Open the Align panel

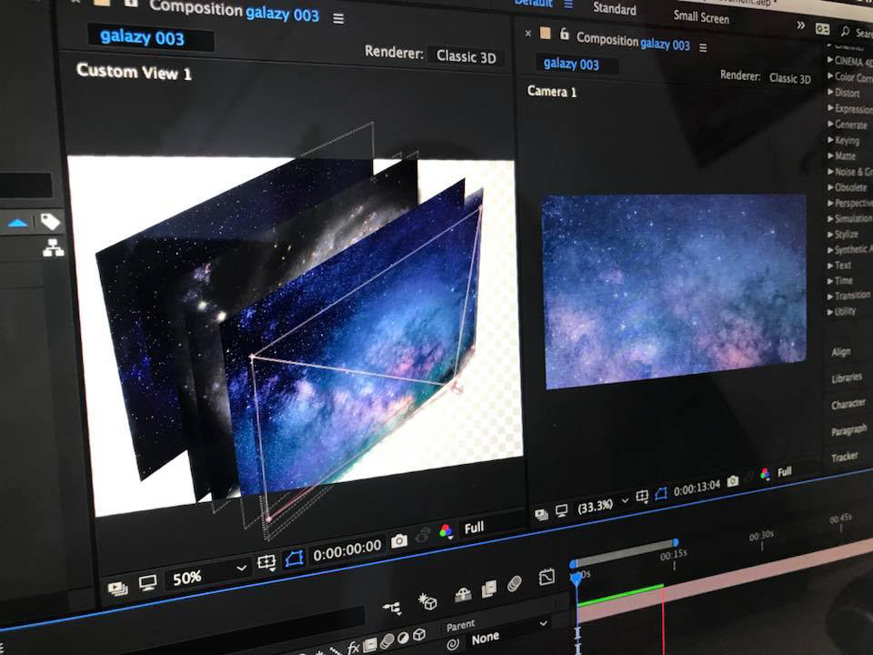click(841, 352)
